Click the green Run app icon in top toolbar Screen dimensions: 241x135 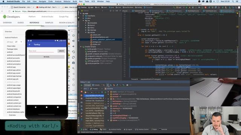(186, 7)
